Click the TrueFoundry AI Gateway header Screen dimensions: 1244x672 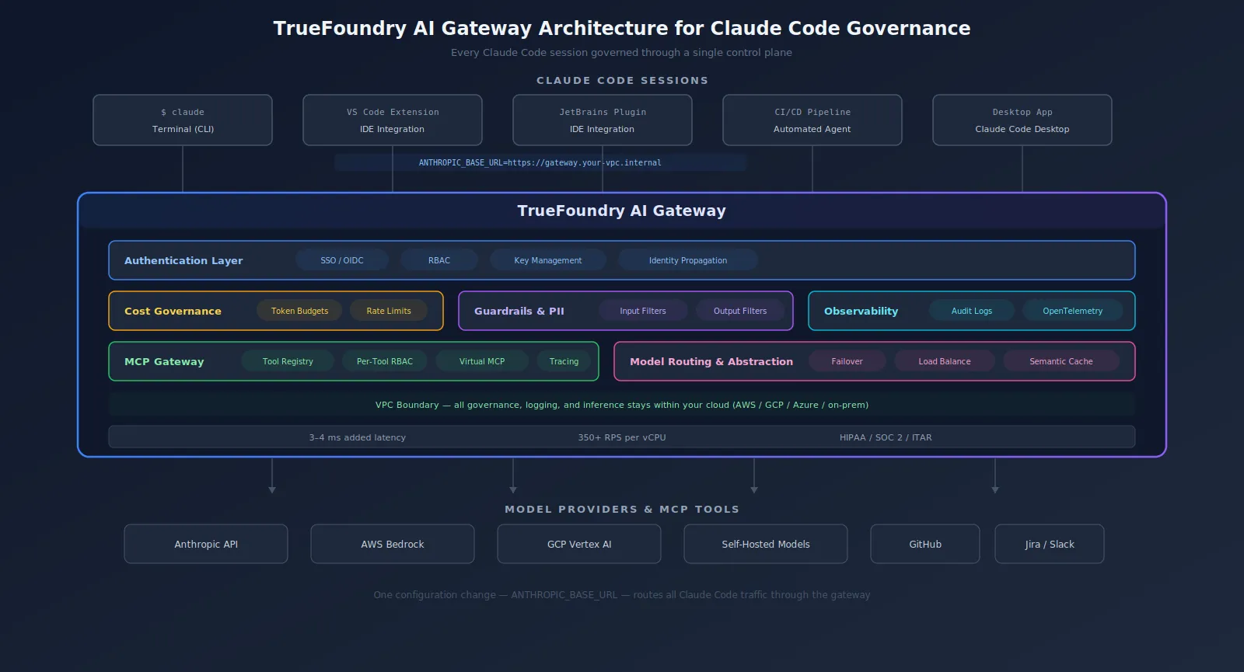[622, 211]
